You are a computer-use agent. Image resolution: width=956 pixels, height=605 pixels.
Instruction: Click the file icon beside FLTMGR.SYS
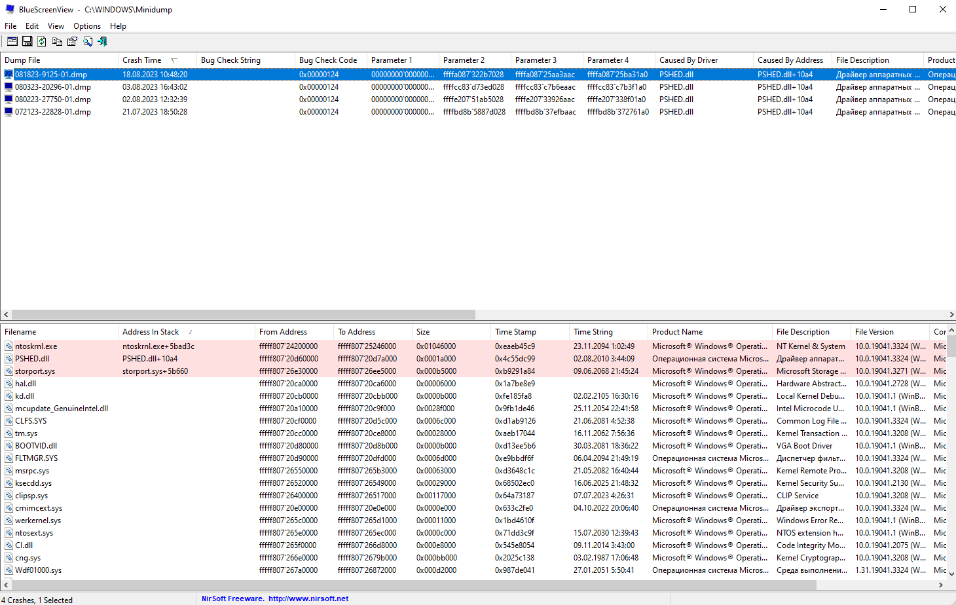tap(9, 458)
